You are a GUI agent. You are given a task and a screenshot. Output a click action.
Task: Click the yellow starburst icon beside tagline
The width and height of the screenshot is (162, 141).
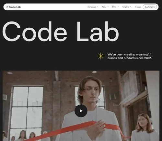(101, 56)
